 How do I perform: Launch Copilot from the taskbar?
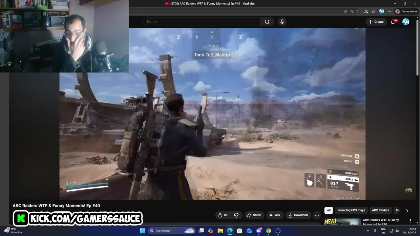click(211, 231)
